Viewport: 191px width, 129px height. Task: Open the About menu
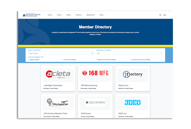tap(102, 15)
